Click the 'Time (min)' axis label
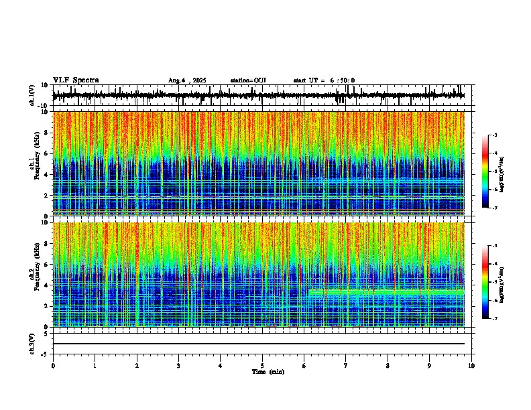Viewport: 531px width, 410px height. pos(268,372)
